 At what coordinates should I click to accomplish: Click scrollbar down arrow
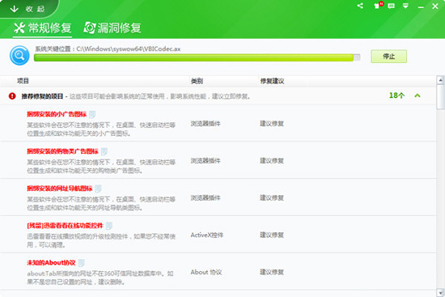coord(440,292)
